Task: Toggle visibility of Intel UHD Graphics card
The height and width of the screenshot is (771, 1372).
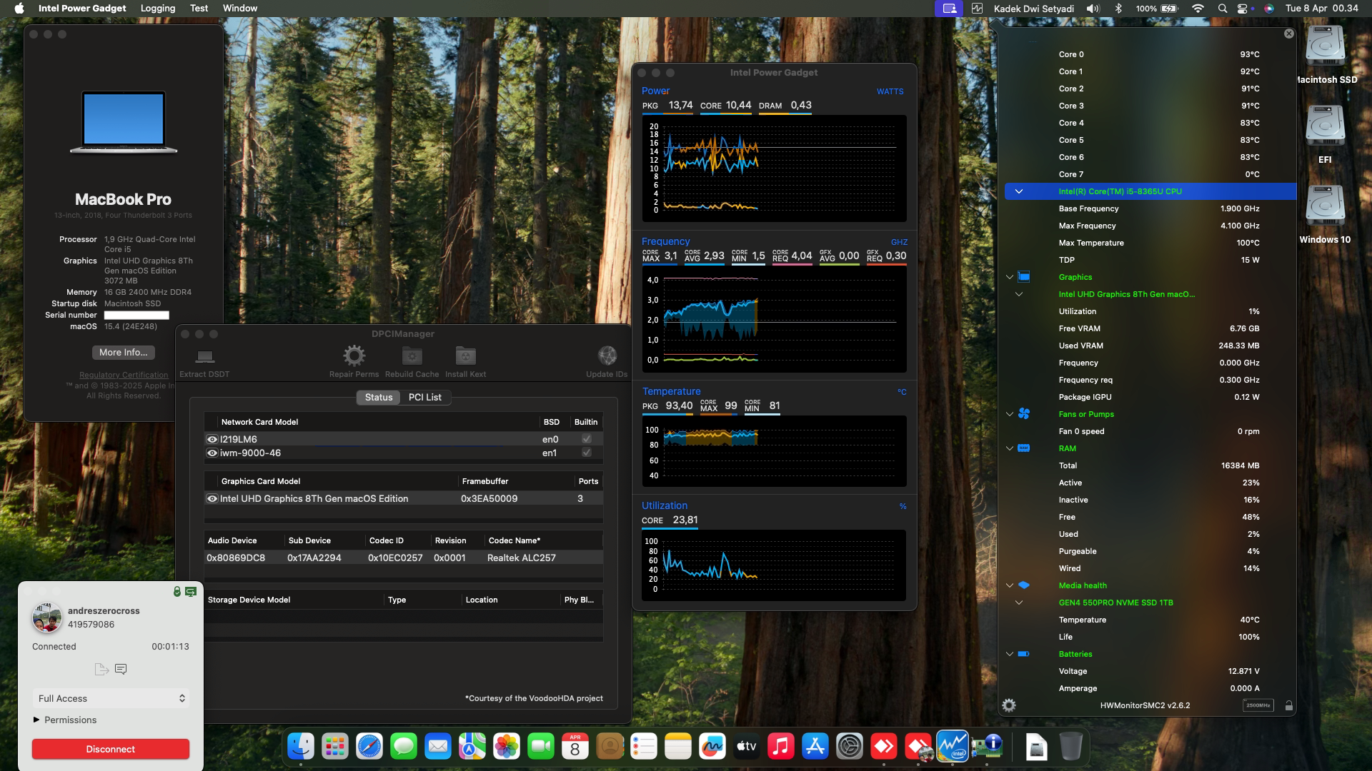Action: 212,498
